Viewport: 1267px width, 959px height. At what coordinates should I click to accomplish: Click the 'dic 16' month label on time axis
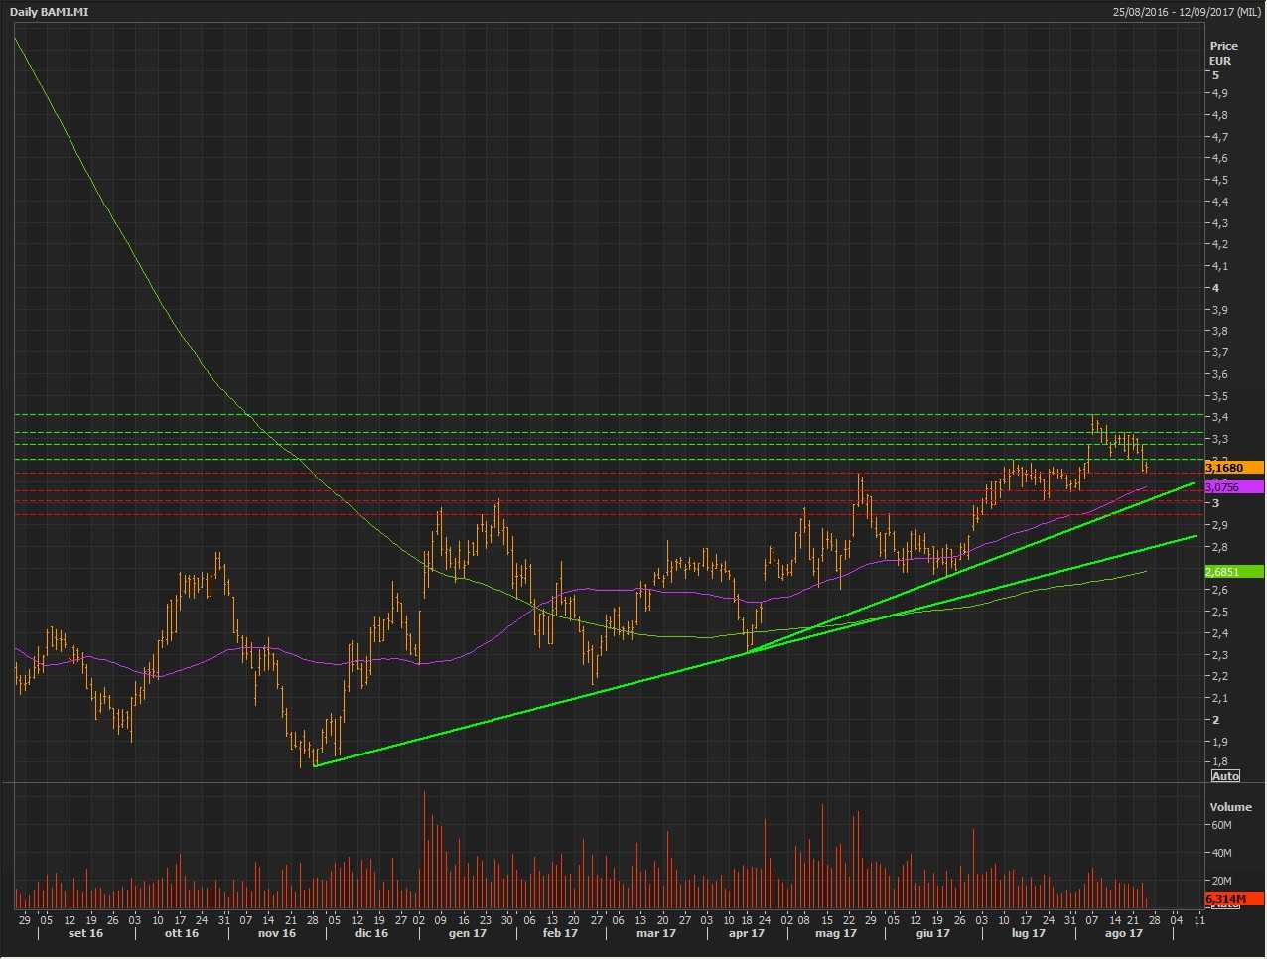click(x=371, y=933)
